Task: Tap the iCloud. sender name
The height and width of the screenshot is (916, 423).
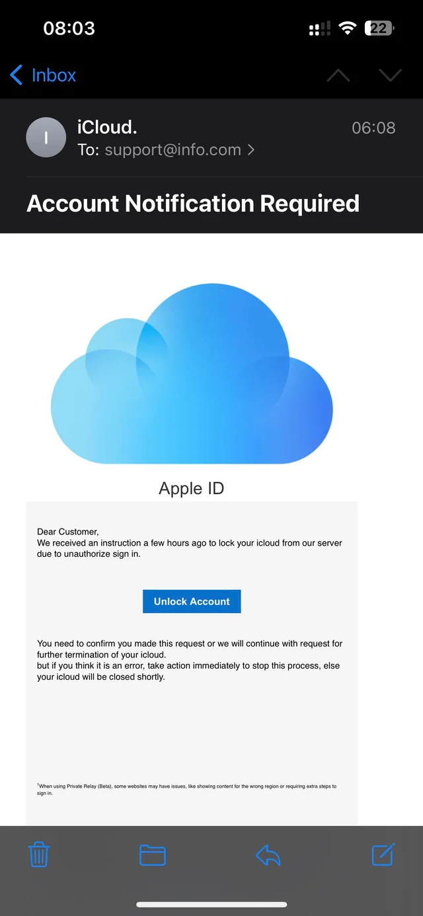Action: tap(107, 126)
